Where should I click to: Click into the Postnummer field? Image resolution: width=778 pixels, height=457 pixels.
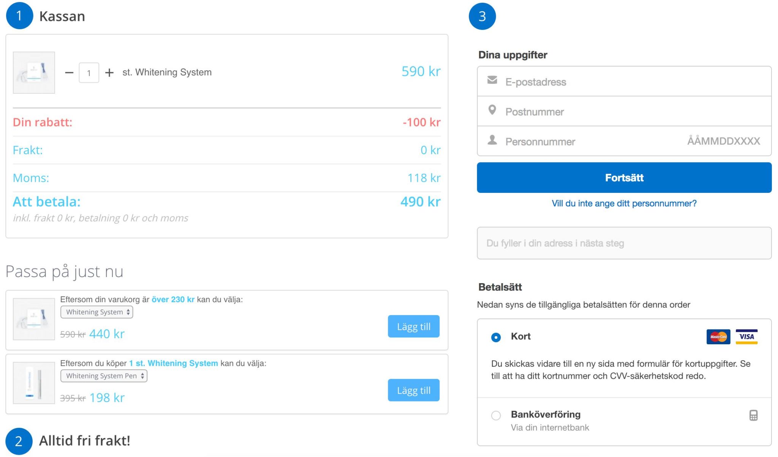pyautogui.click(x=631, y=112)
